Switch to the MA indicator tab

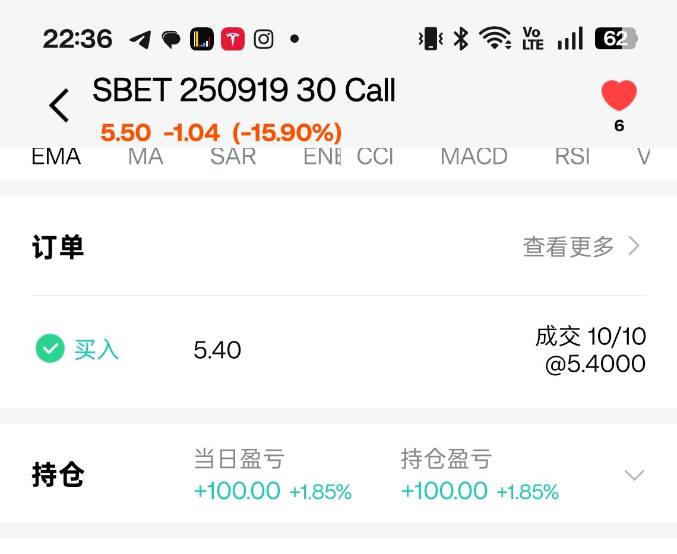pyautogui.click(x=146, y=156)
